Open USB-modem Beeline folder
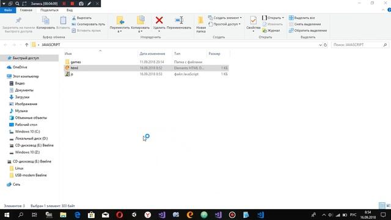This screenshot has width=391, height=220. (x=31, y=175)
